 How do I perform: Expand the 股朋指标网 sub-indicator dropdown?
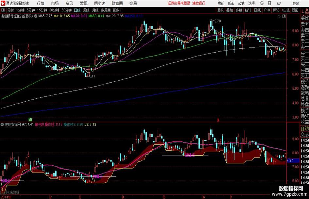[2, 124]
